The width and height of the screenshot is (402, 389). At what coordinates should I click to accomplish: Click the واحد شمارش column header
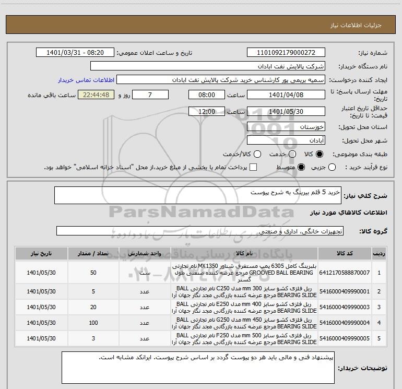click(x=145, y=254)
